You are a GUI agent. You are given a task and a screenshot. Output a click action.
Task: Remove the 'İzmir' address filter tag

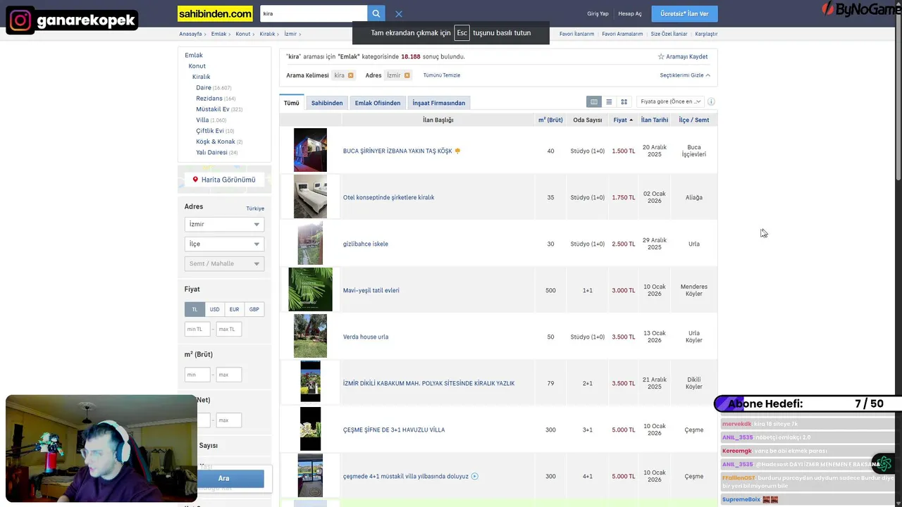tap(407, 75)
